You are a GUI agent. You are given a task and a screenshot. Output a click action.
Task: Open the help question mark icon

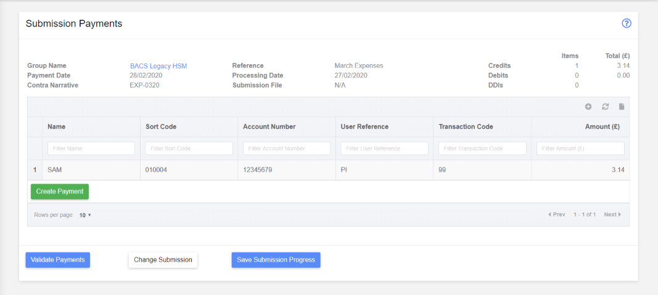[626, 23]
